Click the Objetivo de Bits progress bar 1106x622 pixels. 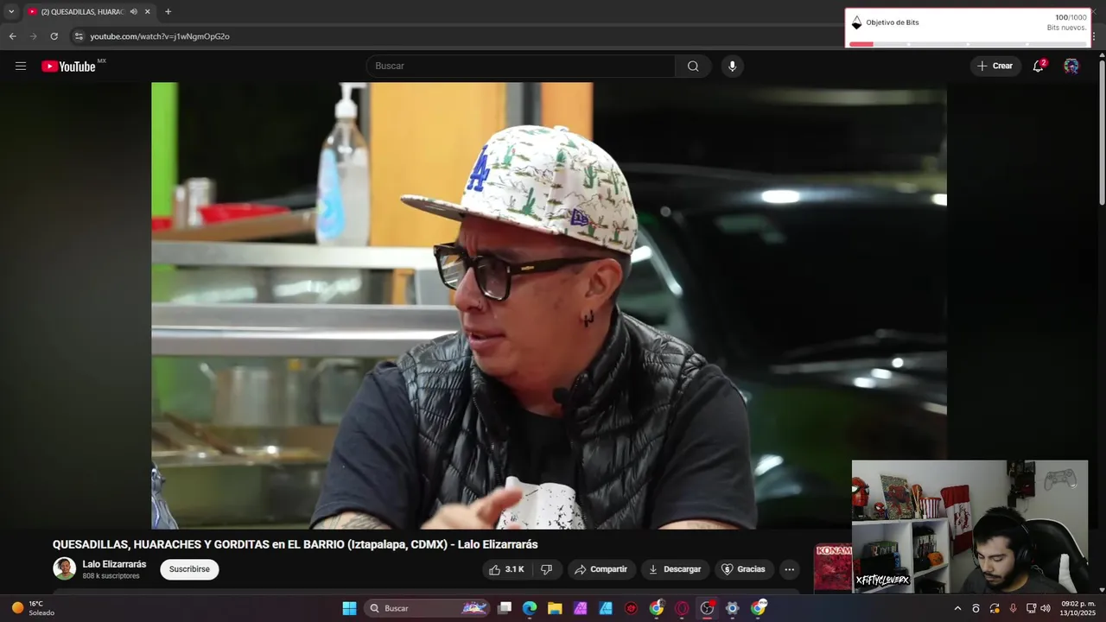click(968, 43)
